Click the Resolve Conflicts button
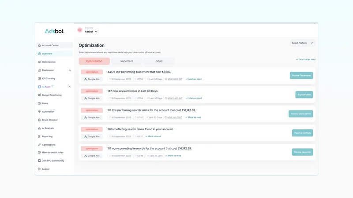This screenshot has height=198, width=353. 302,133
